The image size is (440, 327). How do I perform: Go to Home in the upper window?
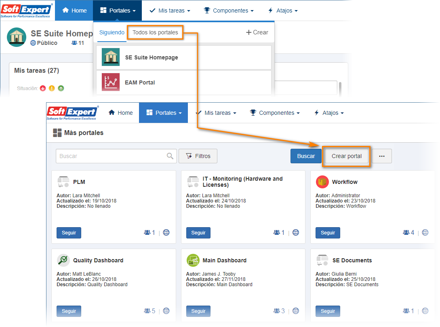tap(74, 11)
